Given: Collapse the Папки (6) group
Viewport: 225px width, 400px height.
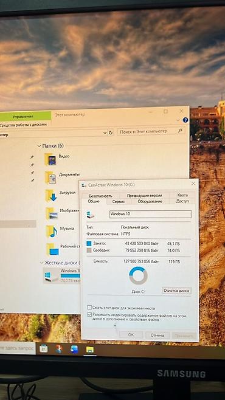Looking at the screenshot, I should point(40,146).
